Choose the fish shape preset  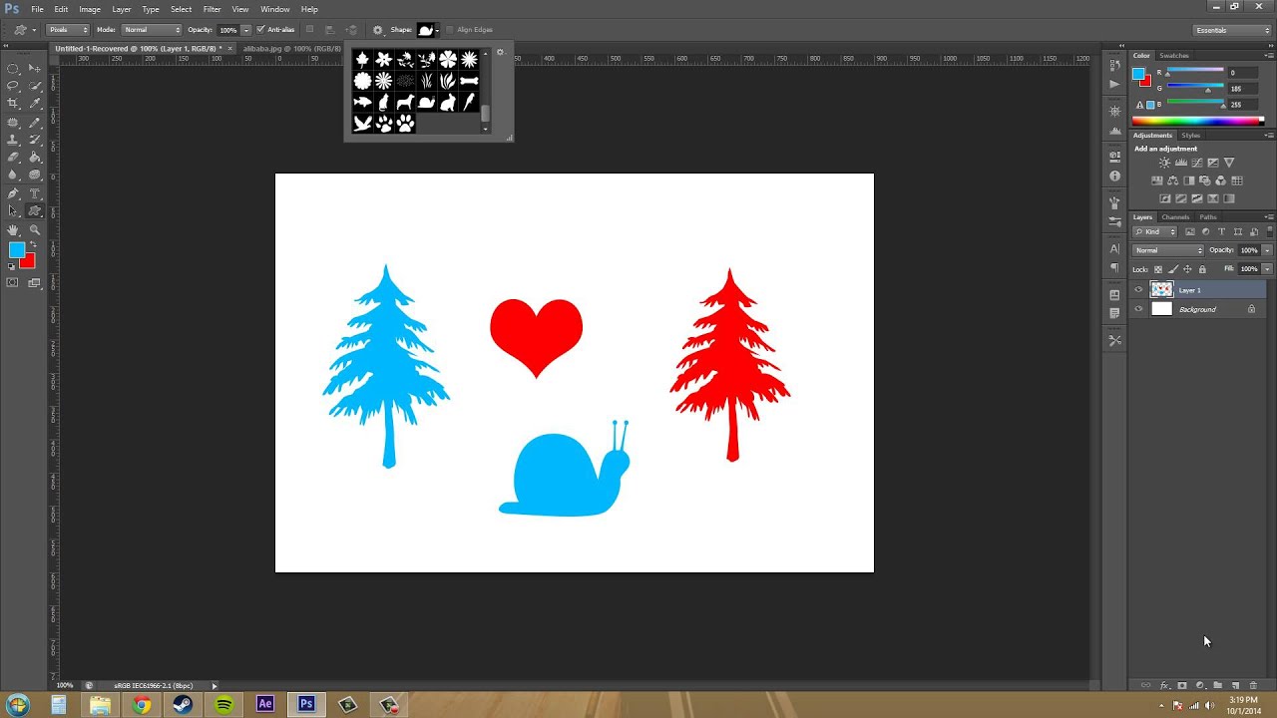coord(363,102)
